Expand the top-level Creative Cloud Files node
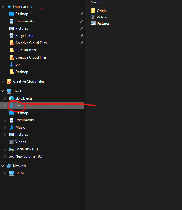182x210 pixels. point(2,81)
